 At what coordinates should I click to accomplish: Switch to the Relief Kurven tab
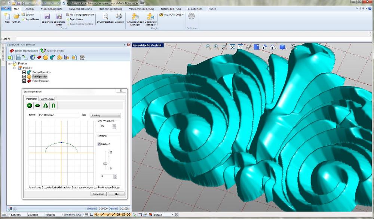(x=47, y=99)
